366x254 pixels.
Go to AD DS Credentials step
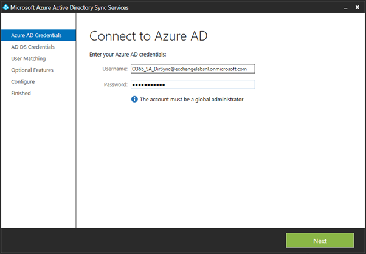coord(33,47)
